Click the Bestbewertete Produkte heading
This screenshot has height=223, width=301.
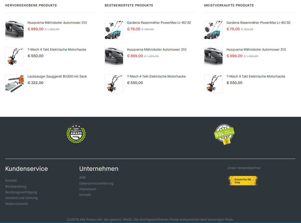tap(129, 5)
